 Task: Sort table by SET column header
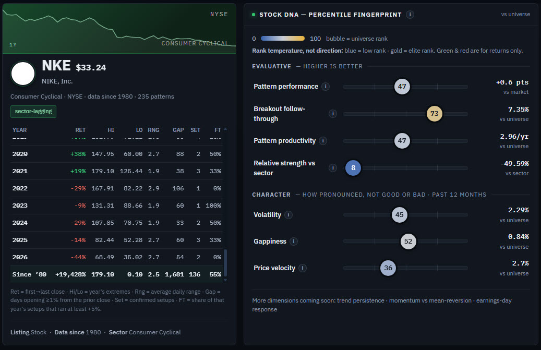coord(195,130)
